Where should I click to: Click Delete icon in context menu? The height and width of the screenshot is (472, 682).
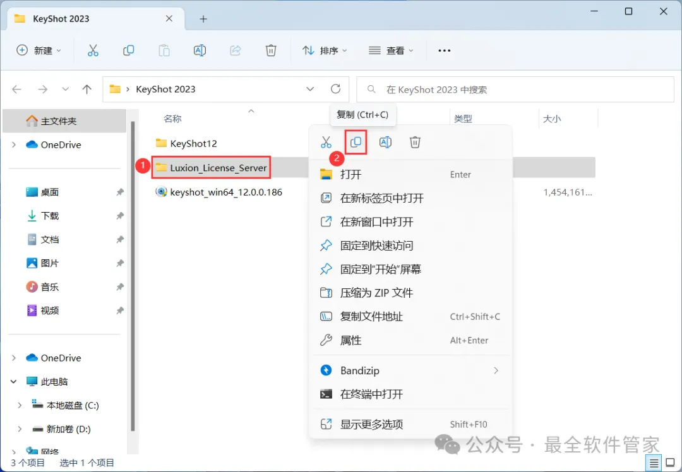click(x=415, y=142)
